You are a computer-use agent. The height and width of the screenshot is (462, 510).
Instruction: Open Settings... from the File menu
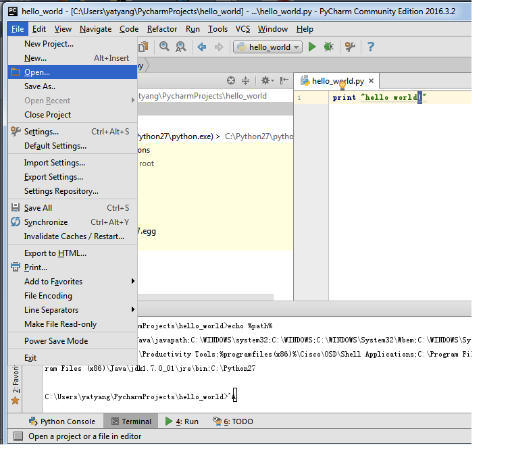coord(72,131)
